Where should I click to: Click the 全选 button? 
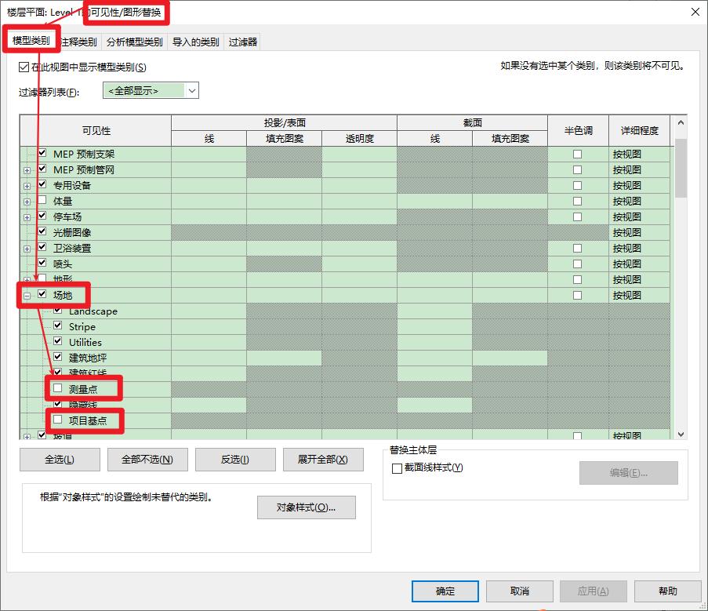59,459
